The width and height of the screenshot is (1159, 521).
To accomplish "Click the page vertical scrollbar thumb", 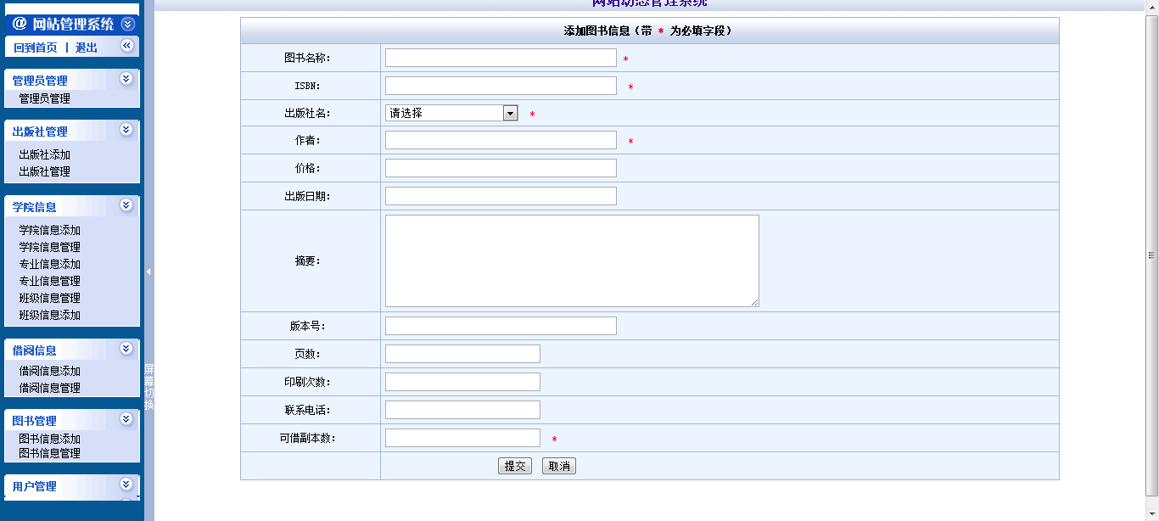I will (1152, 255).
